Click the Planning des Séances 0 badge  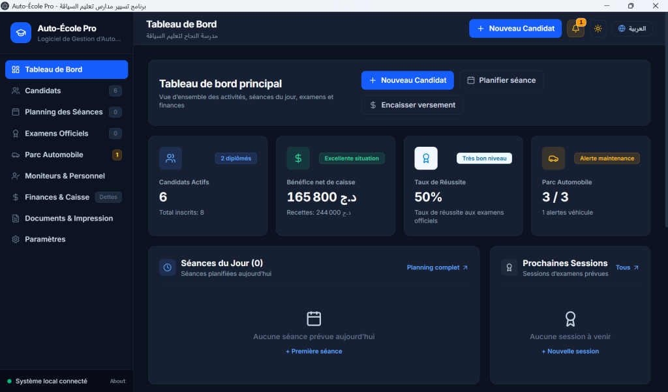click(x=115, y=112)
